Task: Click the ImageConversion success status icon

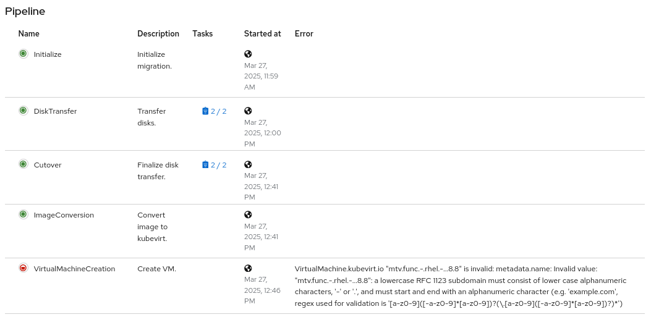Action: [x=23, y=214]
